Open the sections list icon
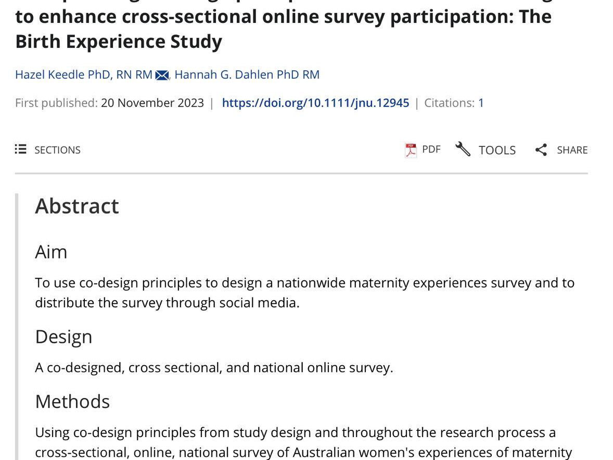Image resolution: width=613 pixels, height=460 pixels. (x=21, y=149)
